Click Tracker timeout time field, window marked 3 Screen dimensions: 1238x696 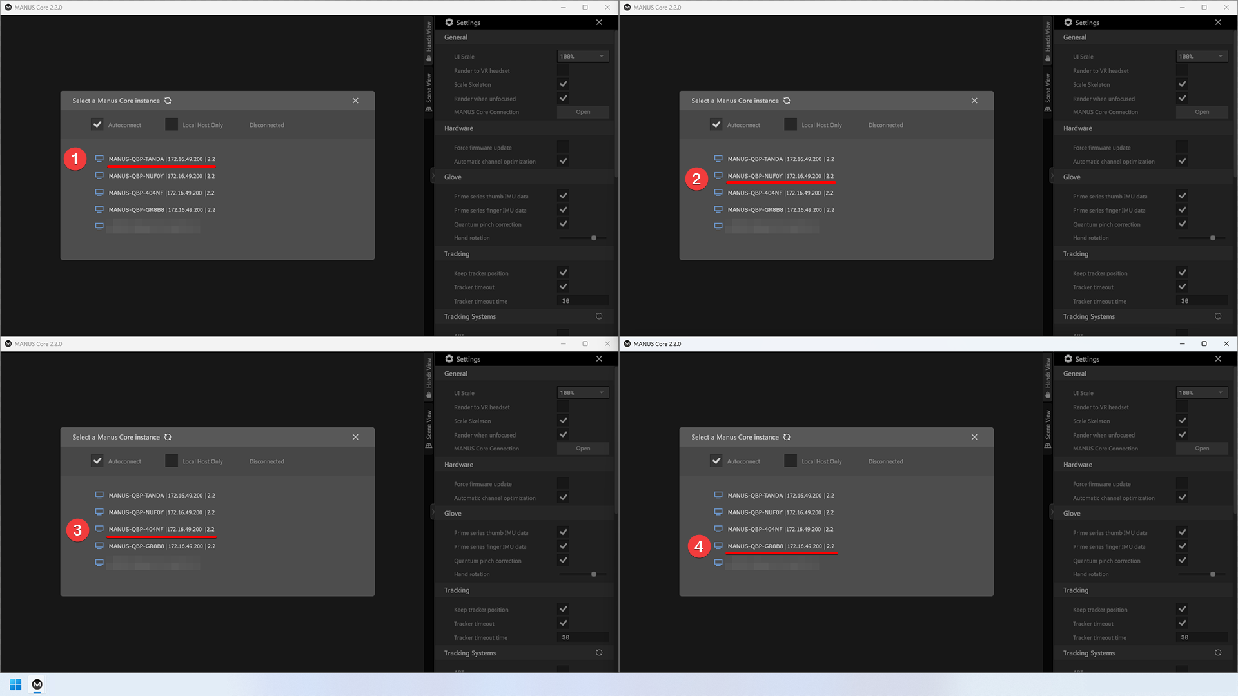tap(582, 637)
